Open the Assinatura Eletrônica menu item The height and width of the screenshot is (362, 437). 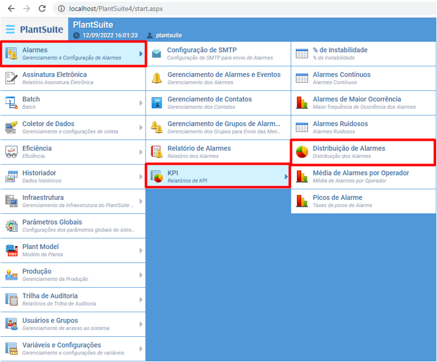pos(73,78)
